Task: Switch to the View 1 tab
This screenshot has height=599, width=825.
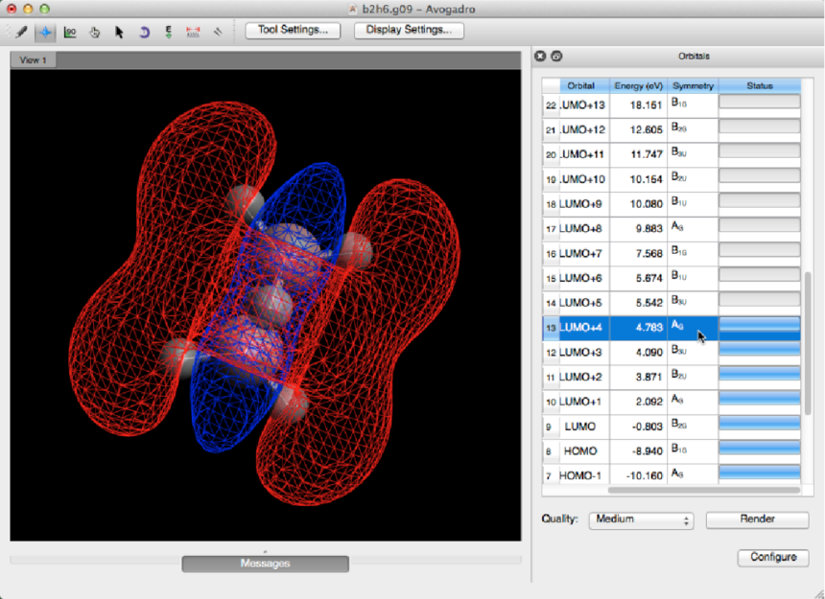Action: 34,59
